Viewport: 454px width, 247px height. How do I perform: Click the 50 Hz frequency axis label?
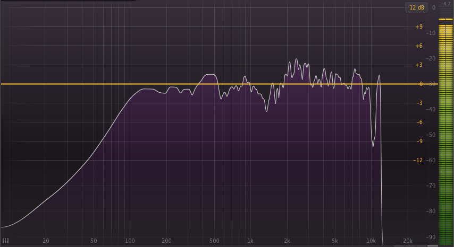point(94,241)
